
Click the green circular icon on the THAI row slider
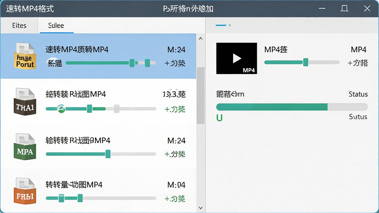point(61,109)
